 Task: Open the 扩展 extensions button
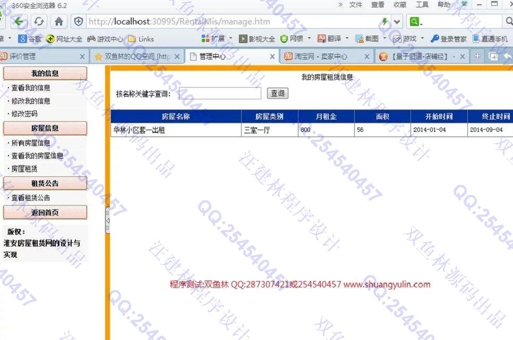tap(213, 39)
